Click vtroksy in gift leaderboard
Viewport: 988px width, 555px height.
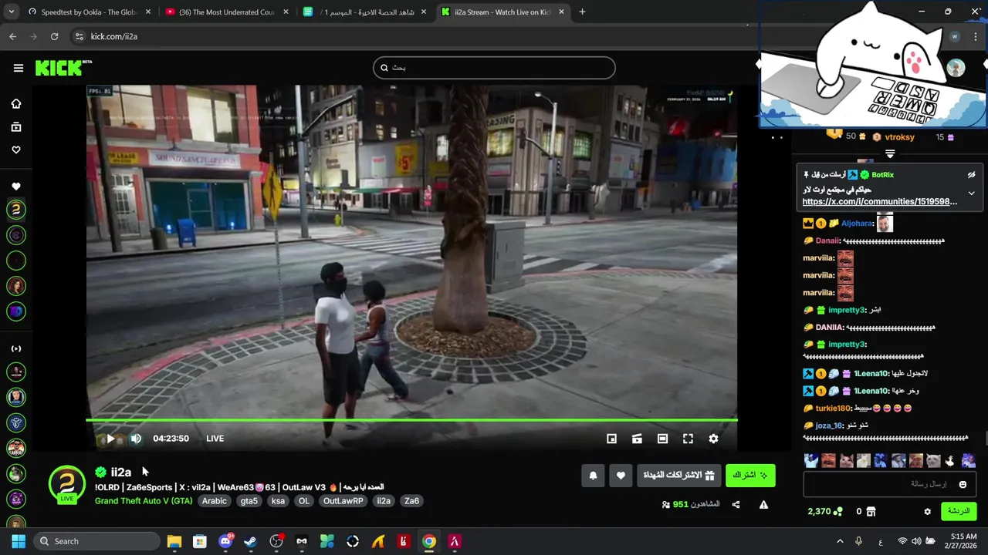point(898,137)
